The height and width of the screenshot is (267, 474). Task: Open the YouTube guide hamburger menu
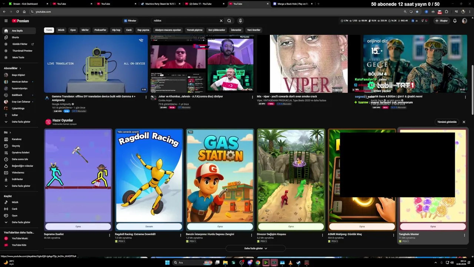click(x=6, y=21)
